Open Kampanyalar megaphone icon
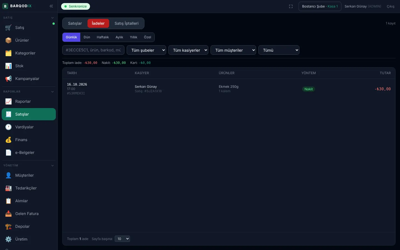The height and width of the screenshot is (250, 400). (x=9, y=79)
